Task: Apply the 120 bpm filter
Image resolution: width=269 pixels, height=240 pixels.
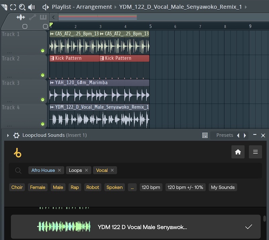Action: tap(151, 187)
